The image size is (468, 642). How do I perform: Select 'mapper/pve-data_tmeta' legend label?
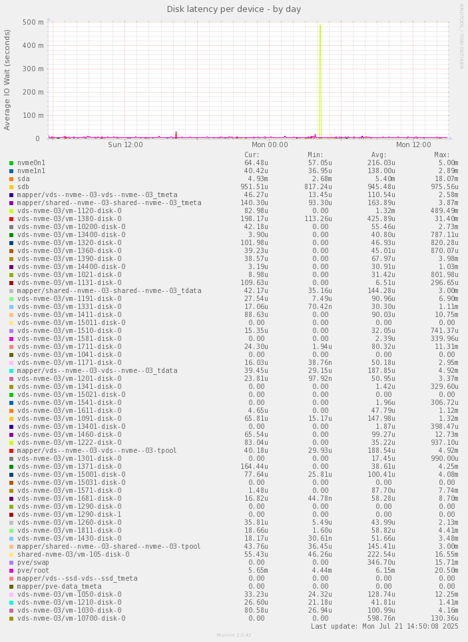[59, 587]
